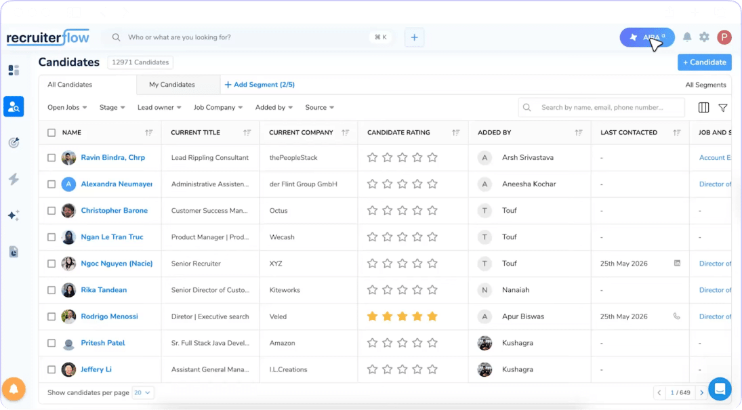742x410 pixels.
Task: Open the column chooser icon
Action: coord(703,108)
